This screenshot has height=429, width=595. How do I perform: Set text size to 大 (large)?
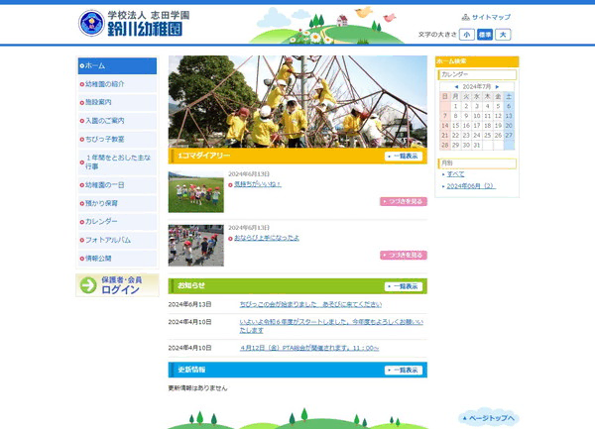pyautogui.click(x=504, y=35)
